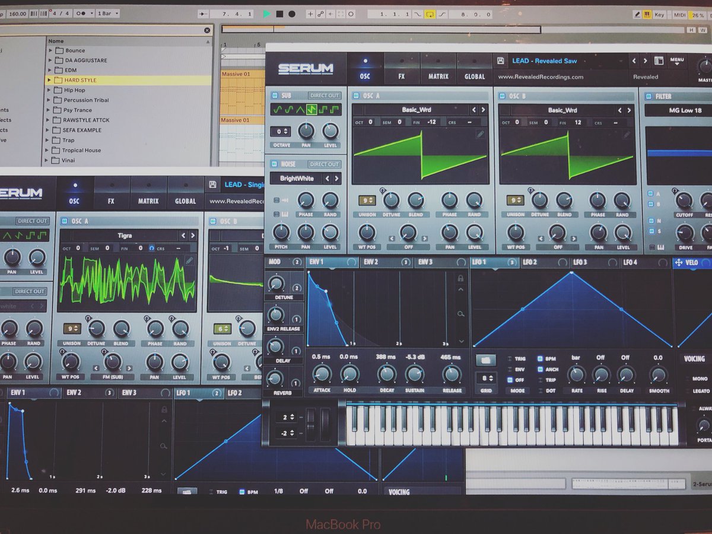Open OSC B wavetable editor pencil
Screen dimensions: 712x534
coord(627,135)
